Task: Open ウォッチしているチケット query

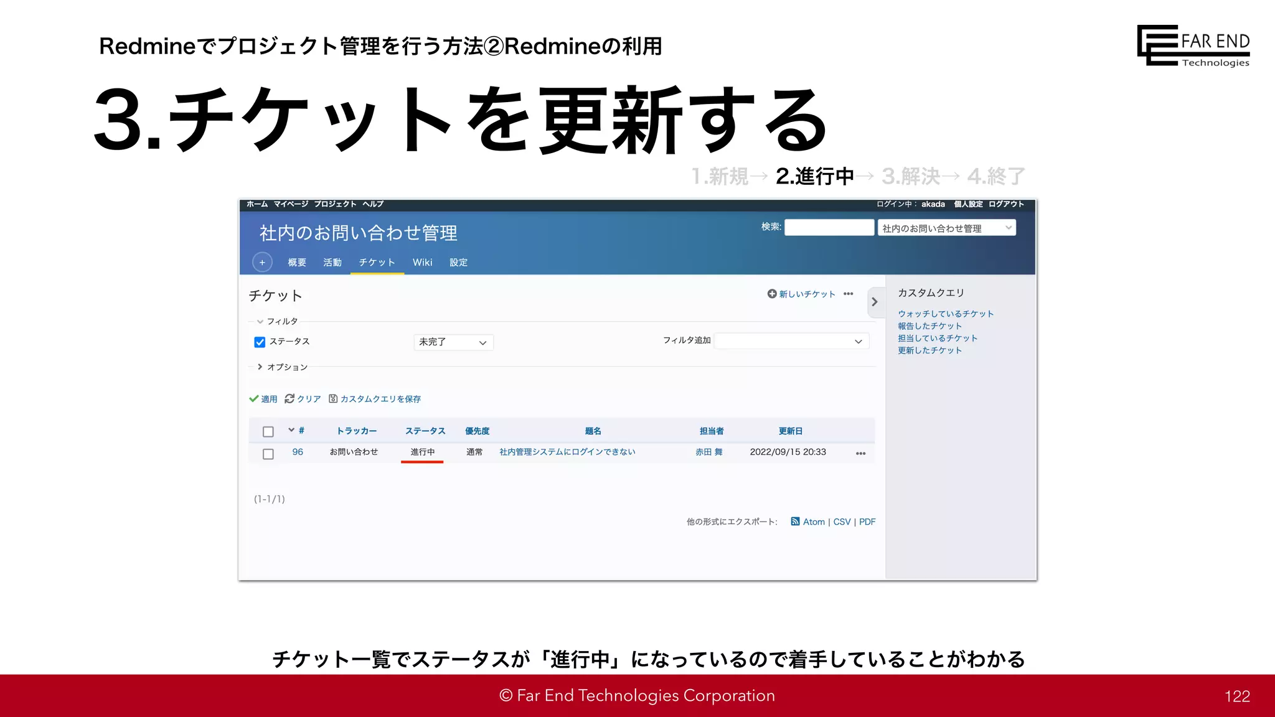Action: tap(946, 314)
